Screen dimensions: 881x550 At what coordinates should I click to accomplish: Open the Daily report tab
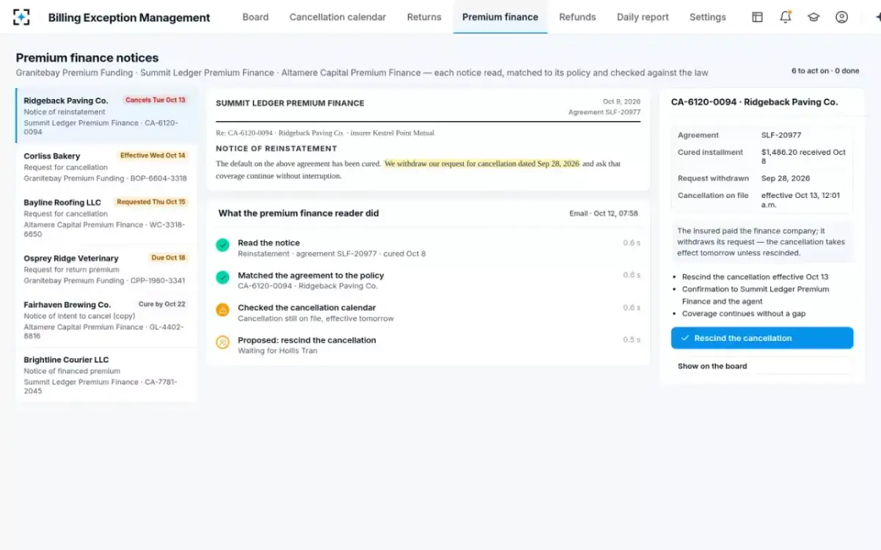(x=643, y=17)
